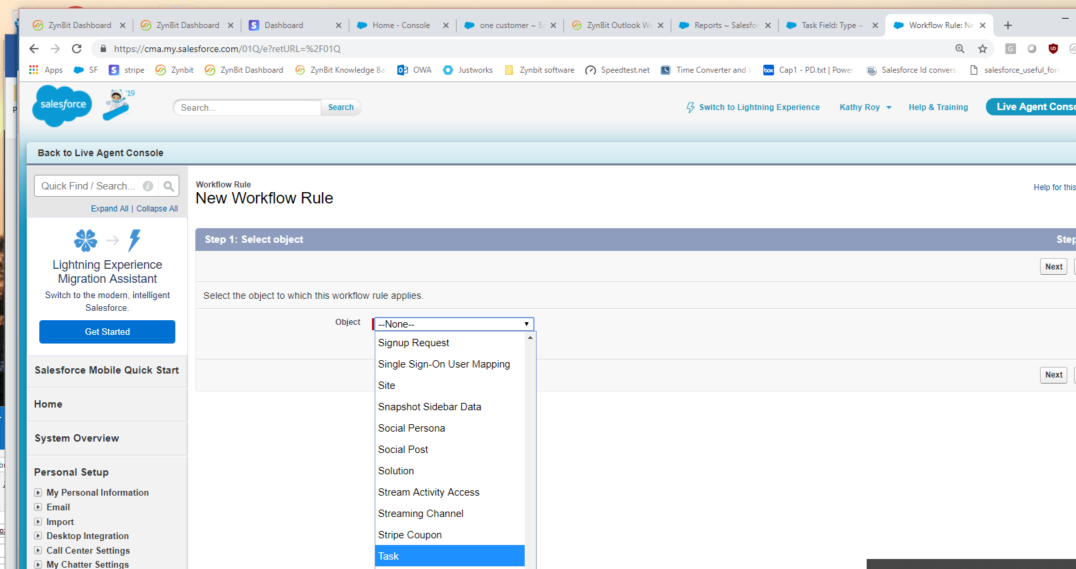The height and width of the screenshot is (569, 1076).
Task: Switch to the ZynBit Outlook tab
Action: 617,25
